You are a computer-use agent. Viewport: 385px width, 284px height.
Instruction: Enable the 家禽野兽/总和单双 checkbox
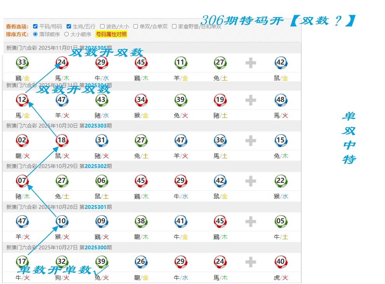(x=174, y=26)
